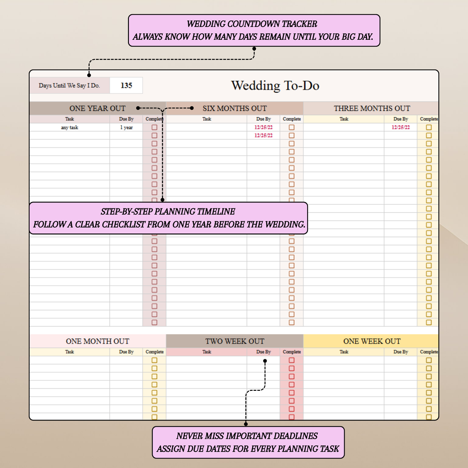Select the 12/25/22 date in Three Months Out

(x=400, y=128)
